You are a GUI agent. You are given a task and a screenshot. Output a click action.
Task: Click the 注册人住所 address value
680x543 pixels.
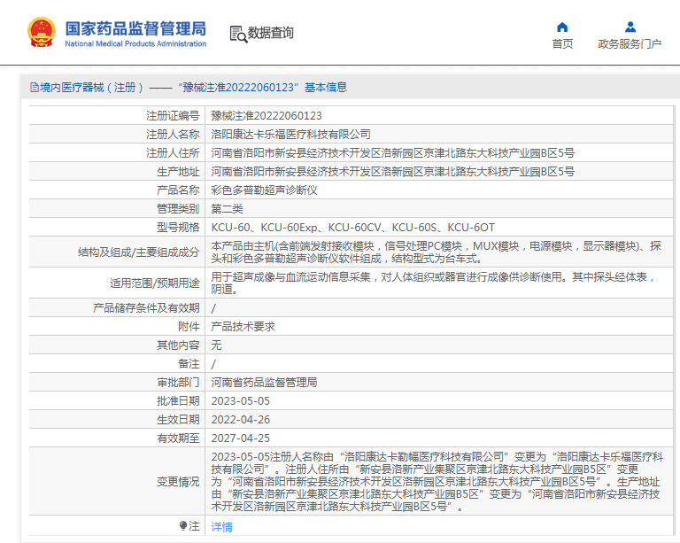393,153
